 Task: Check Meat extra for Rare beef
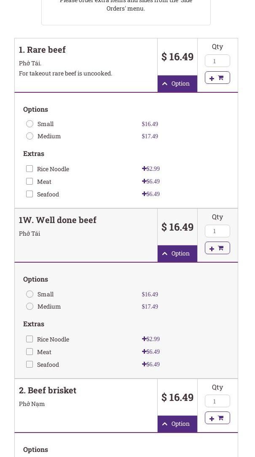pyautogui.click(x=30, y=181)
